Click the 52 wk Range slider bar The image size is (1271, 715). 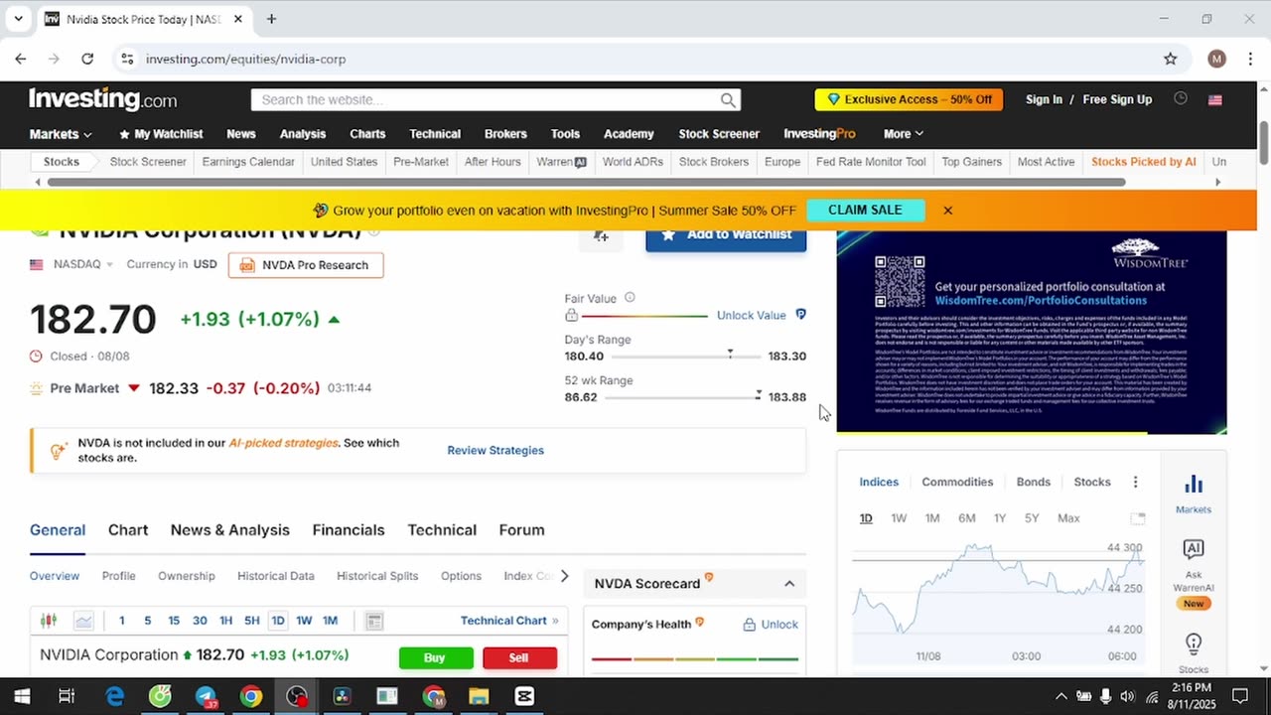point(682,396)
